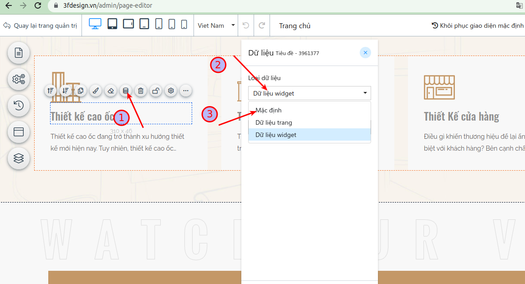Image resolution: width=525 pixels, height=284 pixels.
Task: Open the paintbrush style tool
Action: (x=96, y=91)
